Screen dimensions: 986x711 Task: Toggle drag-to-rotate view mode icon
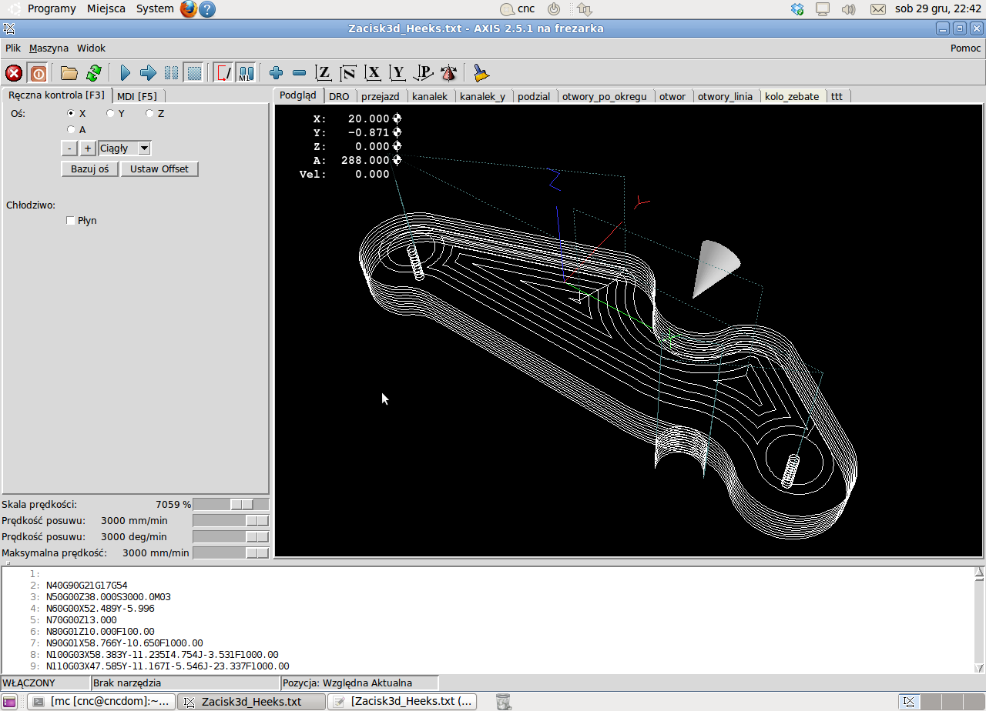[448, 73]
